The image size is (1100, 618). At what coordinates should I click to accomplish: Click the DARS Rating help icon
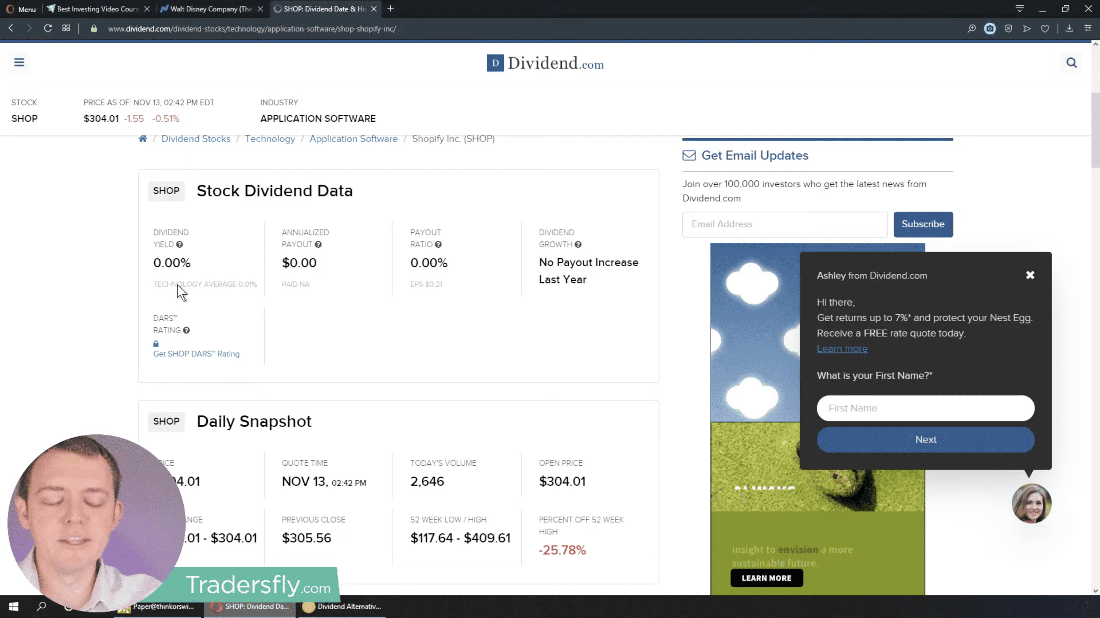click(x=187, y=330)
